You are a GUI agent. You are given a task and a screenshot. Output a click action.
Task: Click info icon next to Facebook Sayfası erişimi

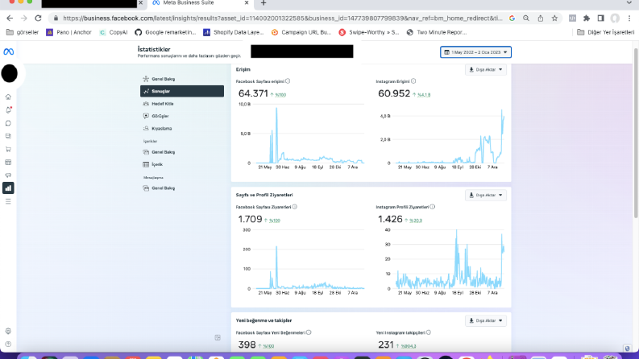(288, 81)
